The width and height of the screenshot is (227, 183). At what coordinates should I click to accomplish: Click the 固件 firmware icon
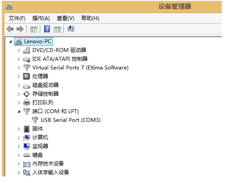coord(27,129)
